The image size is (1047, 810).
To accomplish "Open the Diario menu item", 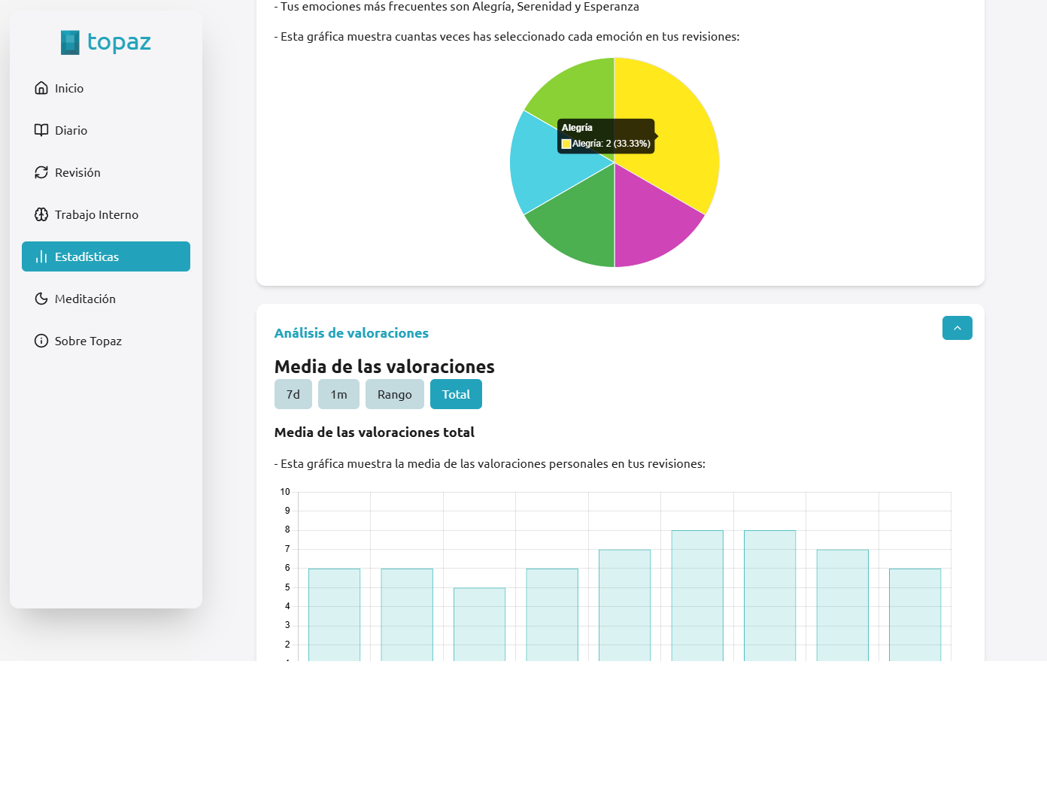I will pyautogui.click(x=71, y=130).
